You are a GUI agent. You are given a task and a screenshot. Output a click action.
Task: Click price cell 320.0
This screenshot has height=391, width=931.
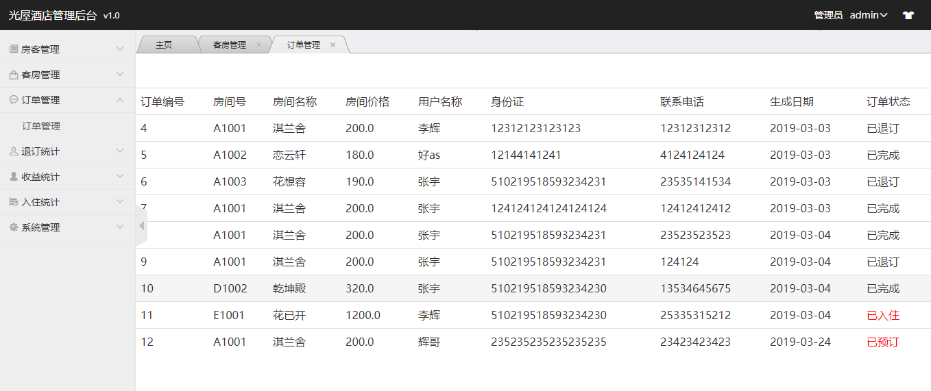(360, 289)
